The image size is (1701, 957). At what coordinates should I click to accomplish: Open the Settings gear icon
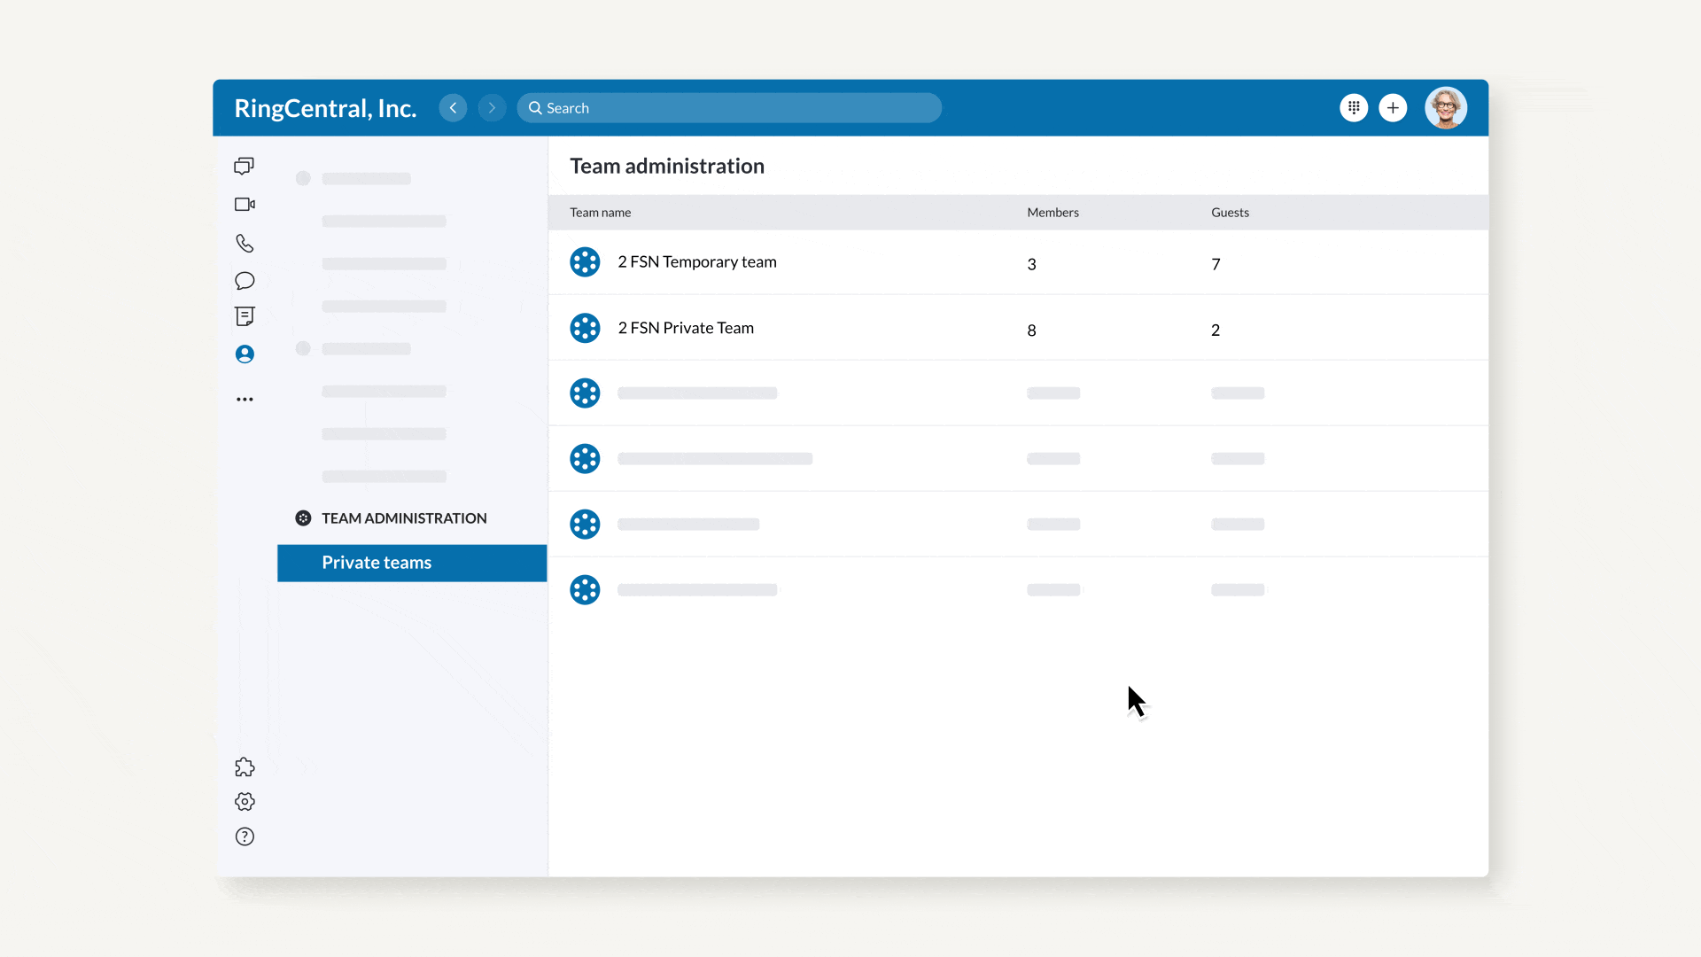245,802
